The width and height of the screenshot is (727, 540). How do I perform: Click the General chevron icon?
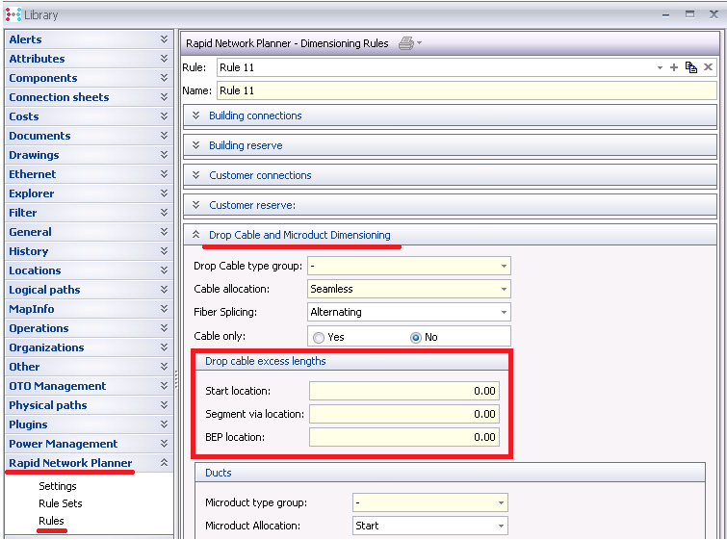pos(164,232)
